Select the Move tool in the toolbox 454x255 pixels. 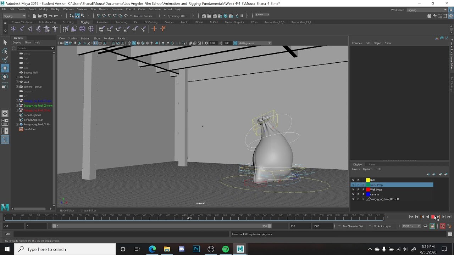point(5,68)
